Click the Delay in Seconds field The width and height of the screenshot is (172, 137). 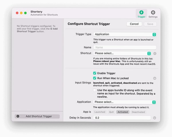[x=122, y=118]
